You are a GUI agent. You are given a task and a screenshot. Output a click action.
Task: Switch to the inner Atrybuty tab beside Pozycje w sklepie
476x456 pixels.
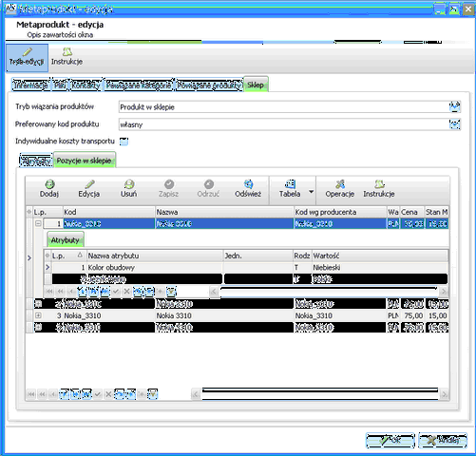click(x=36, y=161)
